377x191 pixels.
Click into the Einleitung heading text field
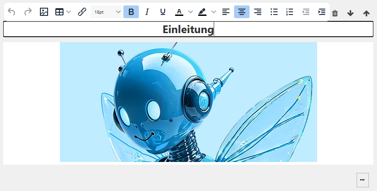click(188, 29)
